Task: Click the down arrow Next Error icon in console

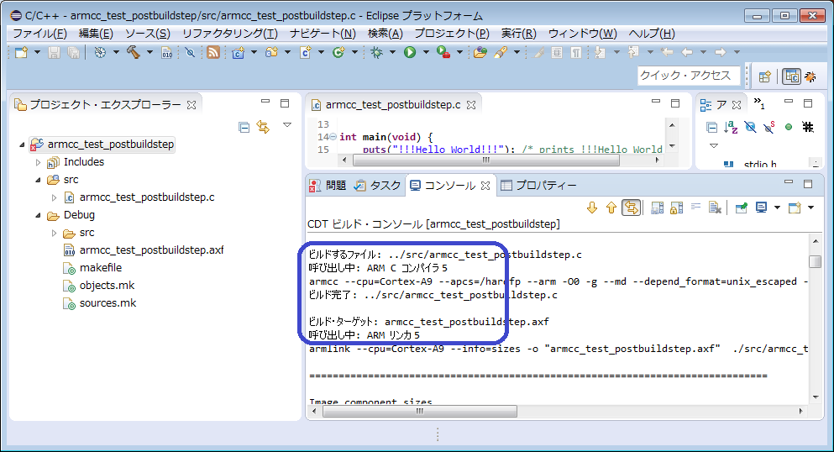Action: (592, 208)
